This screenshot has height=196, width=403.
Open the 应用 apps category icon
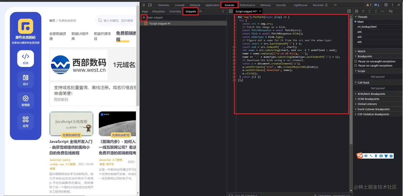(x=26, y=121)
